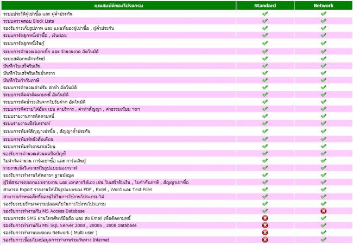The height and width of the screenshot is (245, 353).
Task: Select the text 'ระบบตรวจสอบ Black Lists'
Action: 29,21
